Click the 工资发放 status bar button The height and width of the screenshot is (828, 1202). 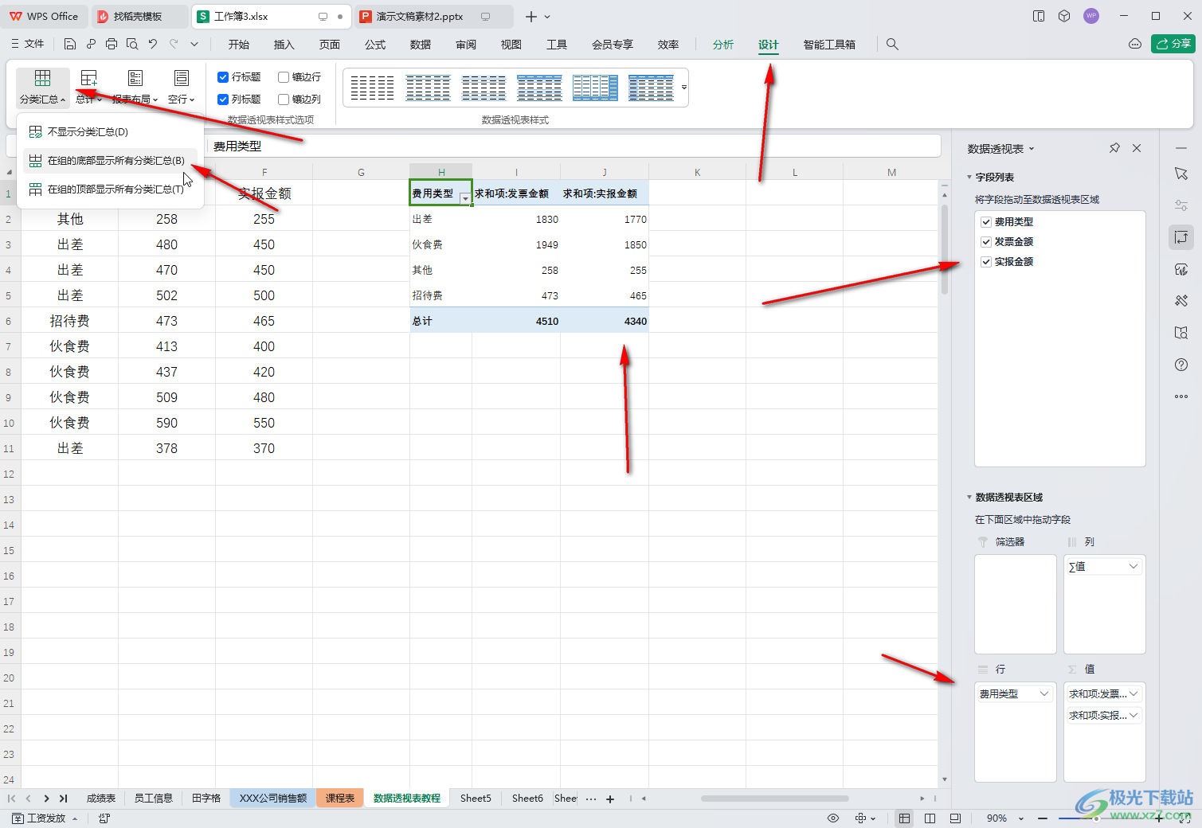(45, 818)
